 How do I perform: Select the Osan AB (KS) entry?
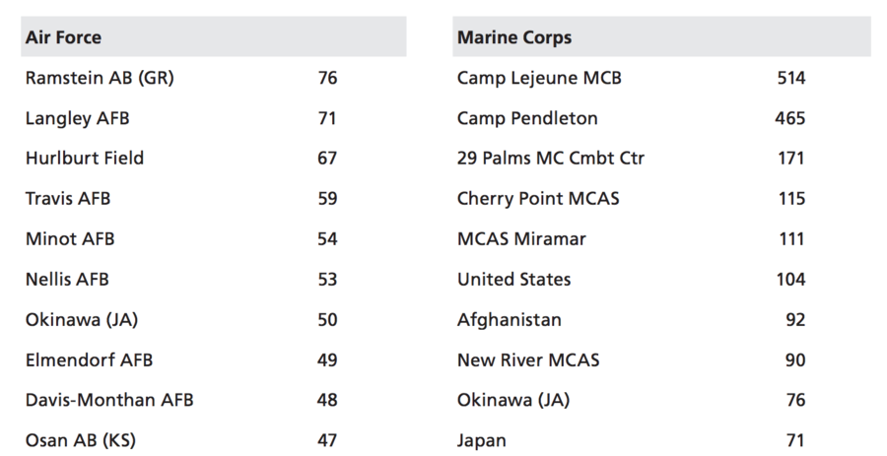point(81,440)
